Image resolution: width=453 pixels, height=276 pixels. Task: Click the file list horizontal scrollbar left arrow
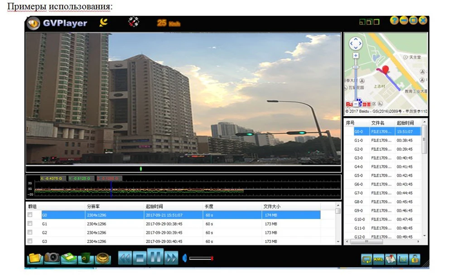tap(347, 242)
